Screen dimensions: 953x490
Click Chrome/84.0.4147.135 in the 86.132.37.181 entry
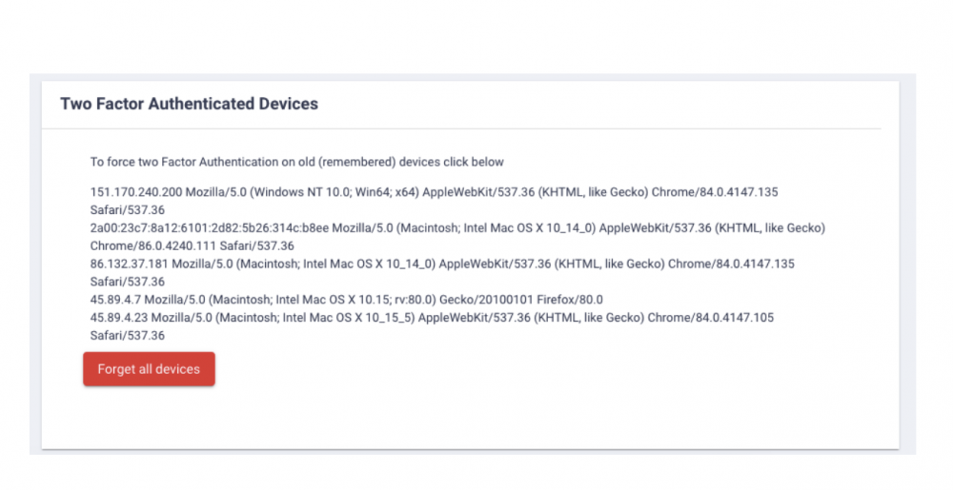click(x=731, y=264)
